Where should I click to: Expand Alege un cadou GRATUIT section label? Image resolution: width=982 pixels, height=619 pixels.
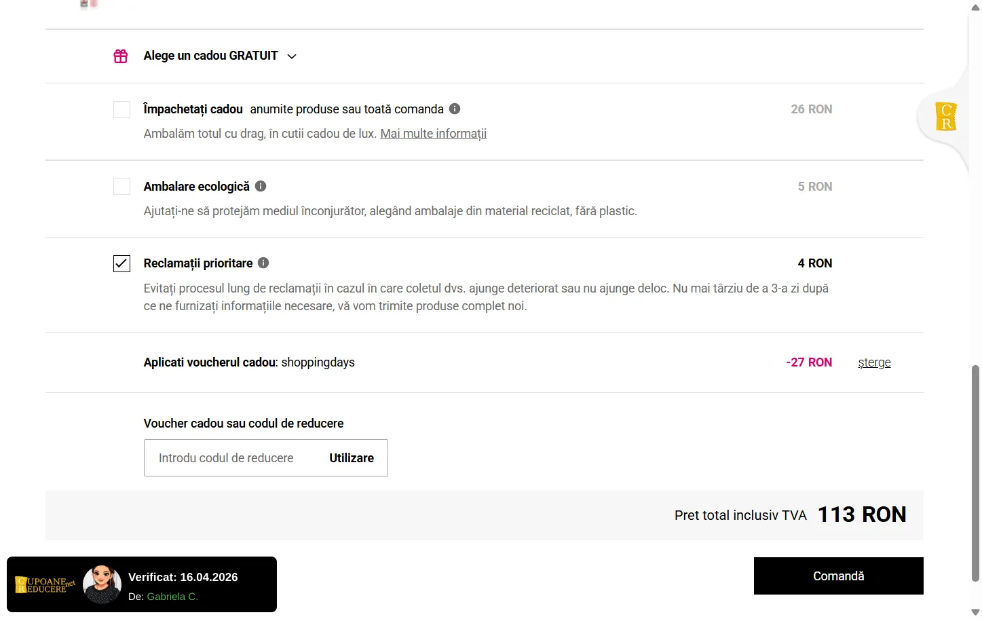coord(210,56)
